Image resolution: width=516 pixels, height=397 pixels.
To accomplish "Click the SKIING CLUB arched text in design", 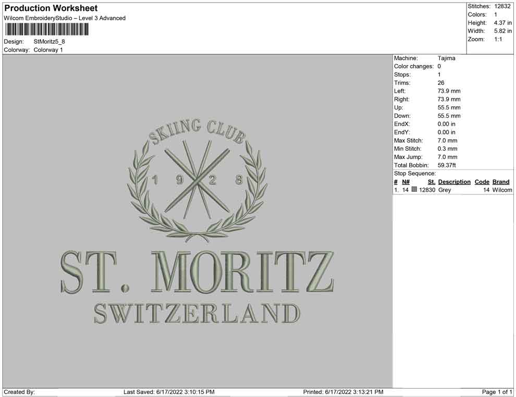I will [x=197, y=132].
